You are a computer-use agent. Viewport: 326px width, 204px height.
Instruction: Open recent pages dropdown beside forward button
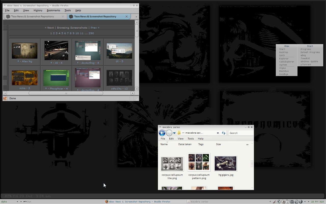(x=174, y=133)
